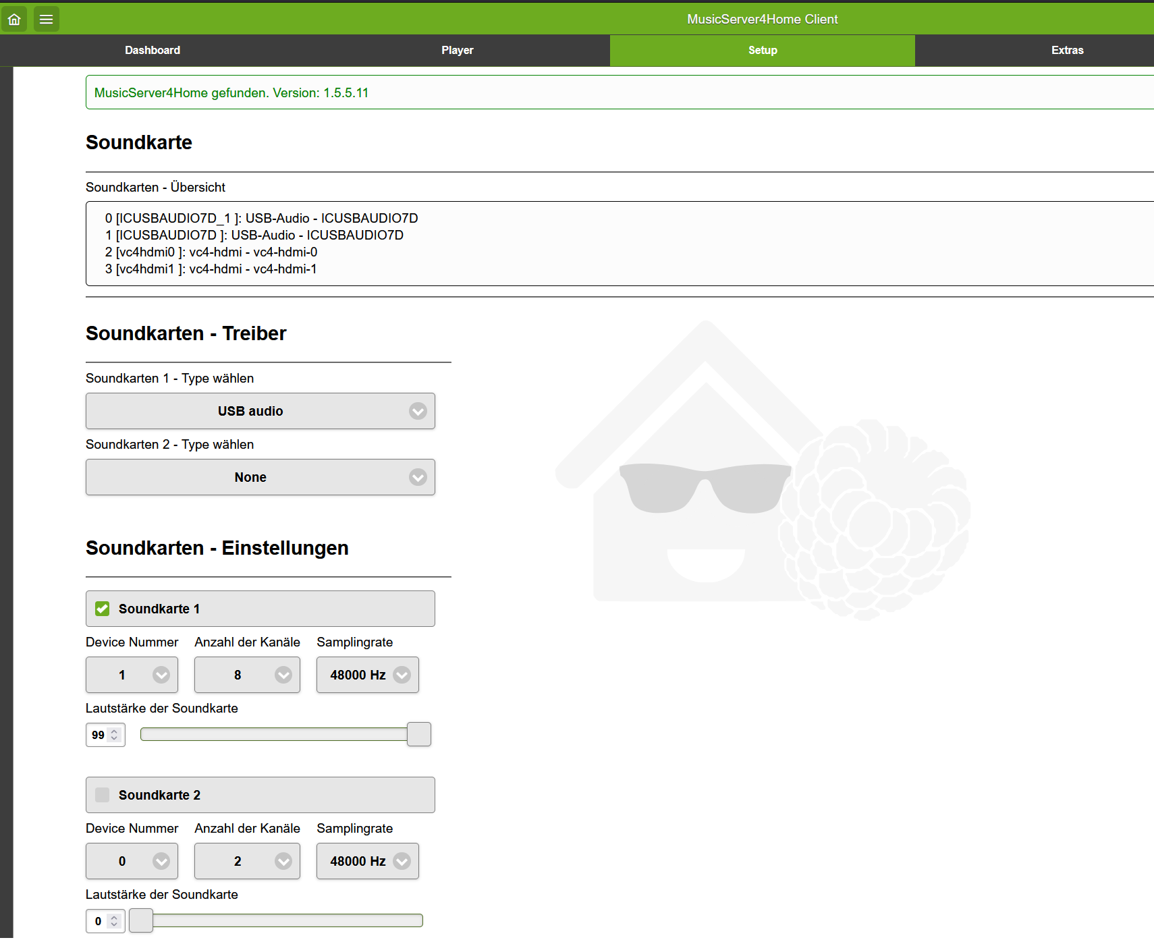Click the '1 [ICUSBAUDIO7D ]' sound card row
Image resolution: width=1154 pixels, height=940 pixels.
pyautogui.click(x=254, y=235)
